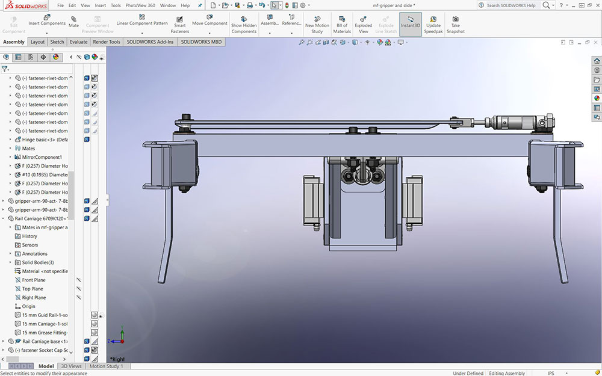Open the Smart Fasteners tool

pyautogui.click(x=179, y=19)
